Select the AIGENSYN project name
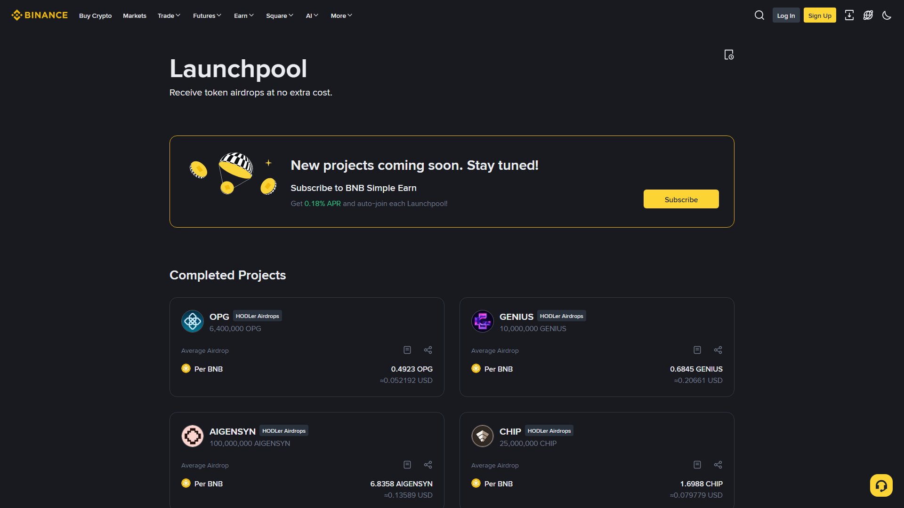The height and width of the screenshot is (508, 904). (x=233, y=431)
